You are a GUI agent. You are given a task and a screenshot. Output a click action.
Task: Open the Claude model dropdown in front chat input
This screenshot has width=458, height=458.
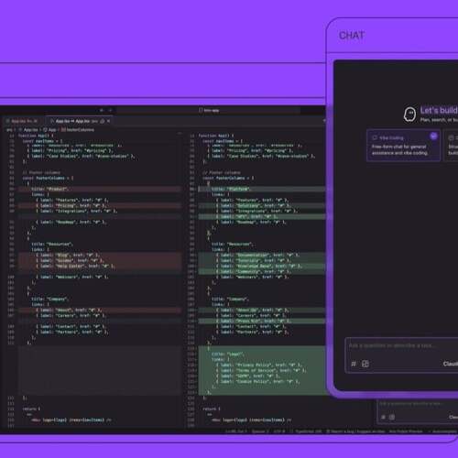point(451,364)
